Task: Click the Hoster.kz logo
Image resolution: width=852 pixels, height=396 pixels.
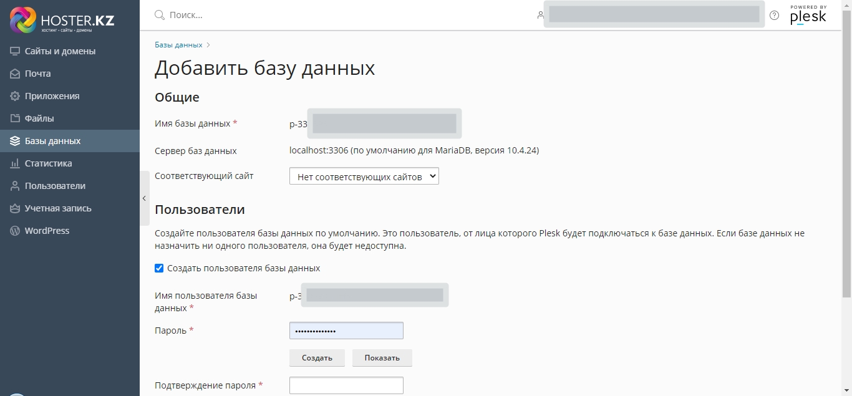Action: tap(62, 20)
